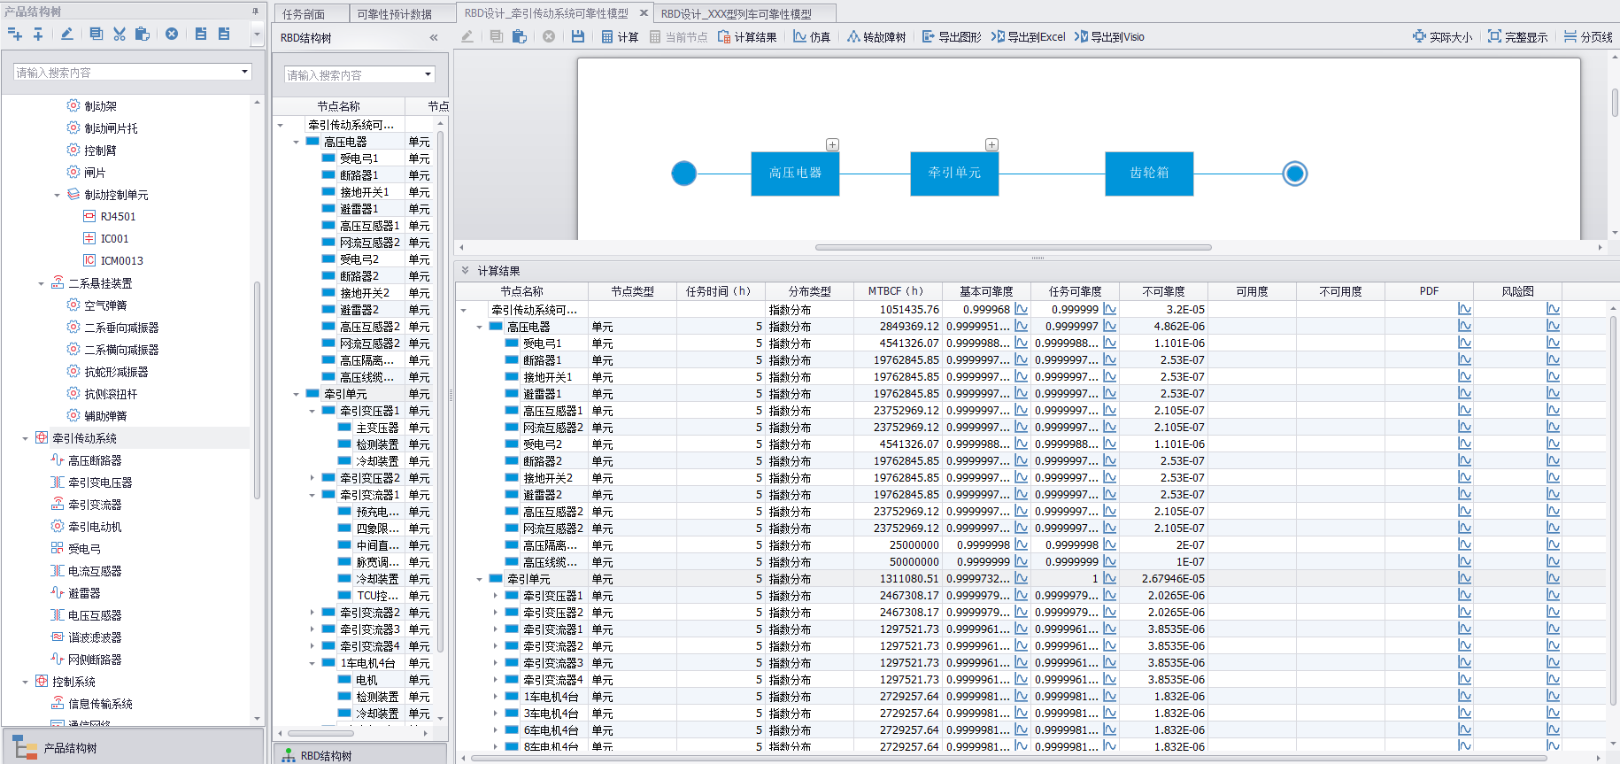The height and width of the screenshot is (764, 1620).
Task: Click the 计算 calculate toolbar button
Action: tap(620, 36)
